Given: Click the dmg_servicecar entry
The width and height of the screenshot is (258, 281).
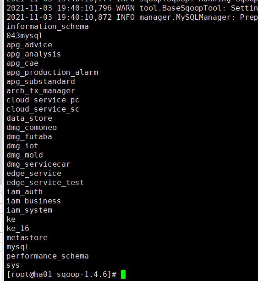Looking at the screenshot, I should click(38, 164).
